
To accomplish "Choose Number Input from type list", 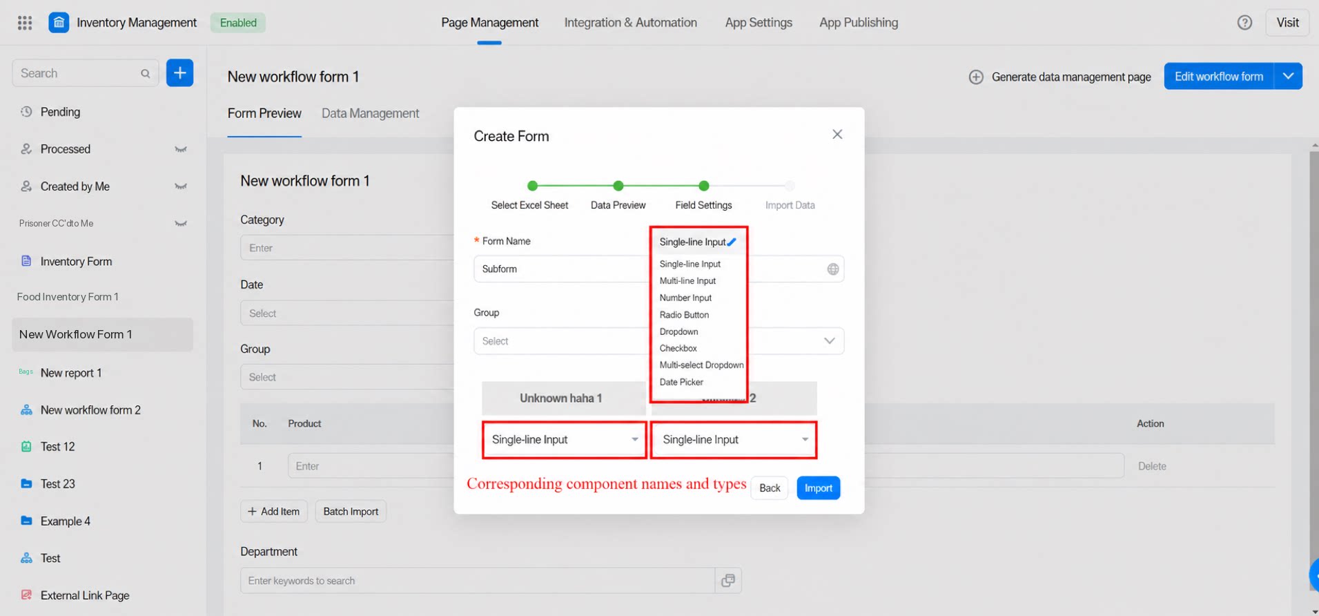I will pos(685,298).
